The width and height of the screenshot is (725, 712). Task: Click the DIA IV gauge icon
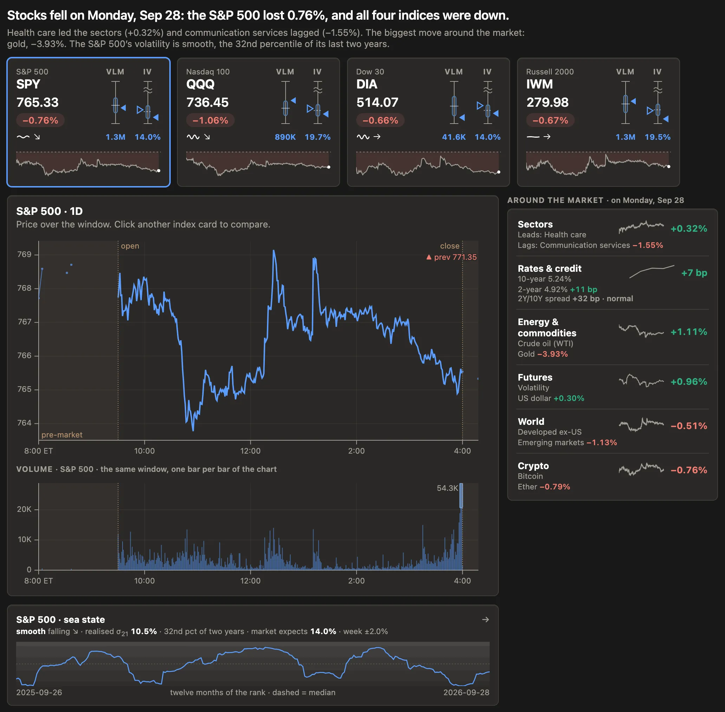click(x=488, y=103)
